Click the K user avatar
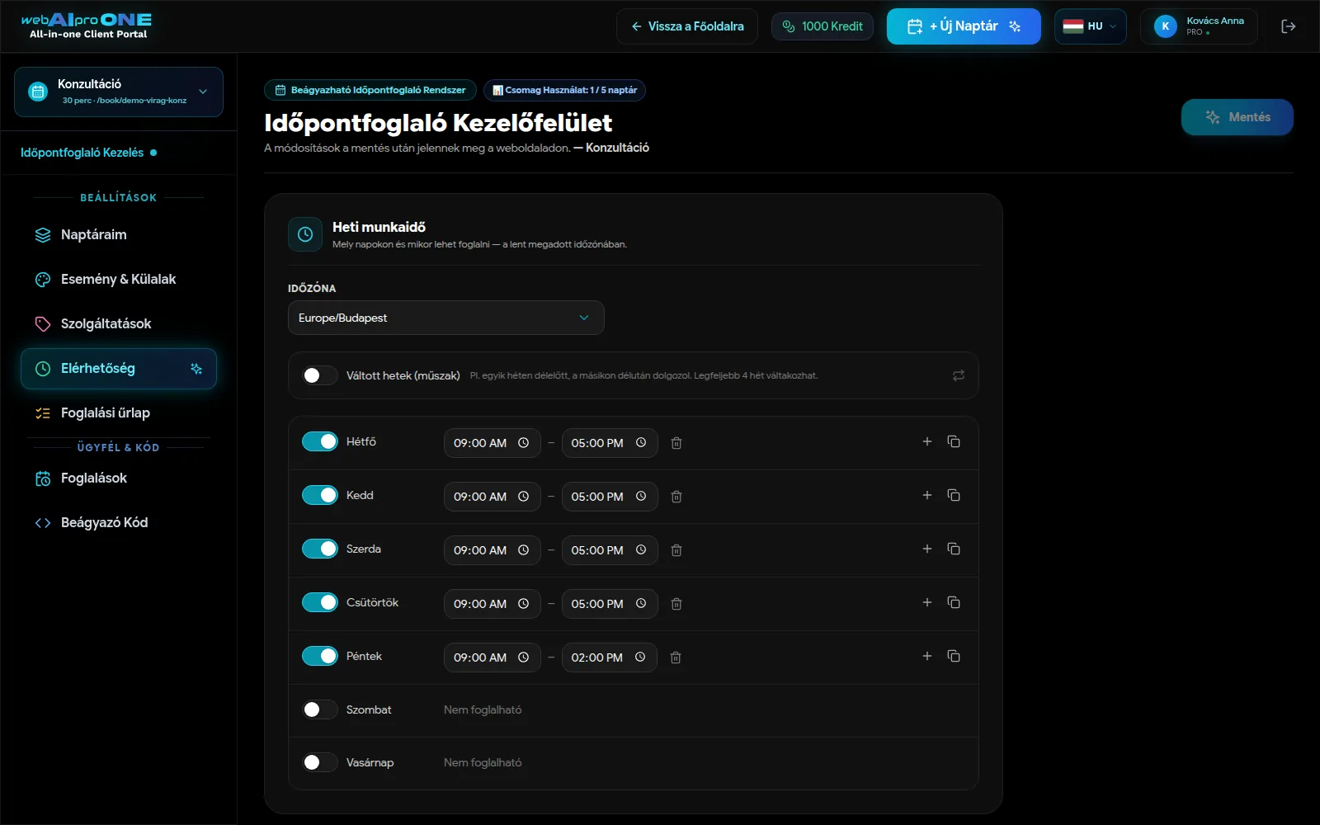 [1166, 26]
